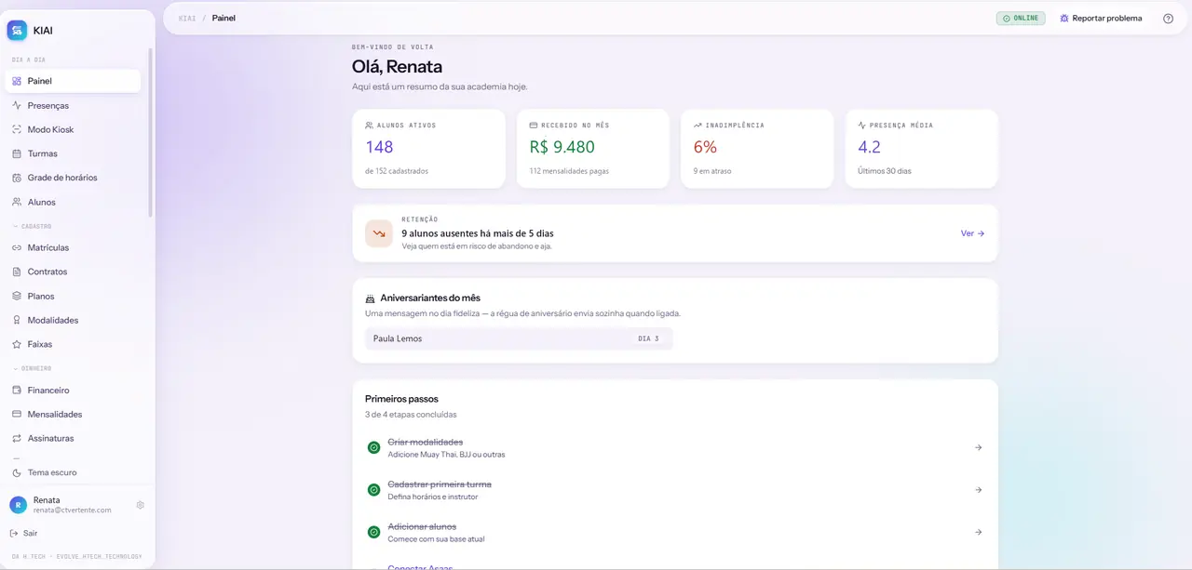Click the Recebido no mês card icon
Image resolution: width=1192 pixels, height=570 pixels.
click(534, 125)
